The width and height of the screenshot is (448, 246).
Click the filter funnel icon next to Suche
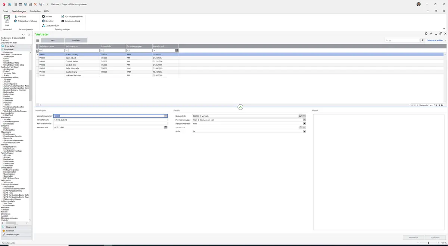(x=423, y=40)
